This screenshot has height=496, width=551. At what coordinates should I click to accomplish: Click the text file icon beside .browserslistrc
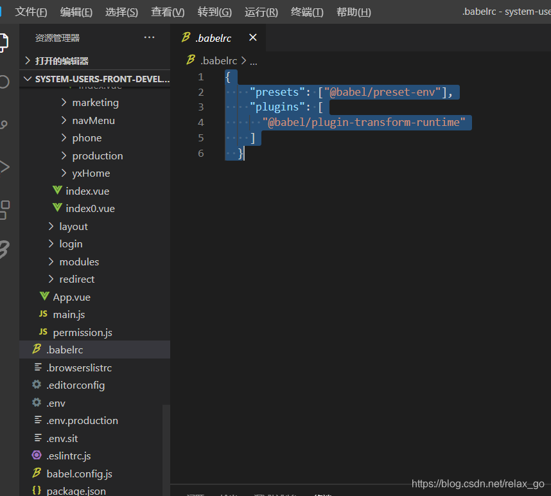pyautogui.click(x=38, y=368)
